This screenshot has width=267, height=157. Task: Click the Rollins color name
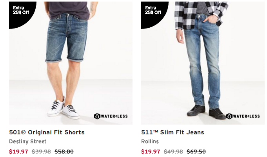pos(150,141)
